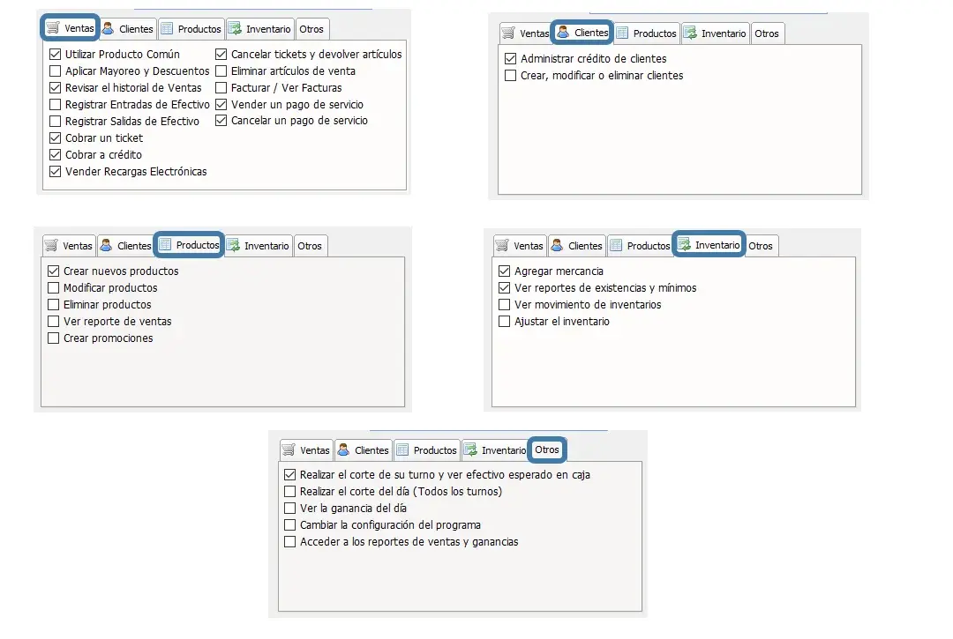953x639 pixels.
Task: Click the Clientes person icon above 'Agregar mercancía' list
Action: pyautogui.click(x=557, y=245)
